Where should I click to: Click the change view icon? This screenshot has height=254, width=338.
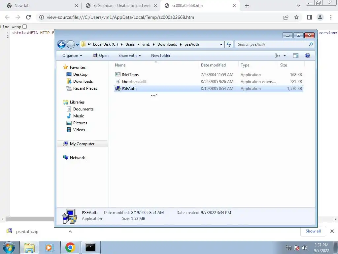[277, 56]
